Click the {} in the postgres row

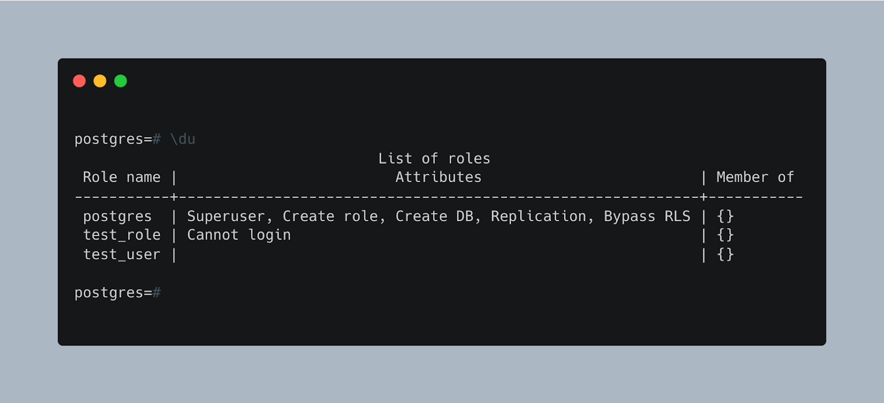pos(725,216)
